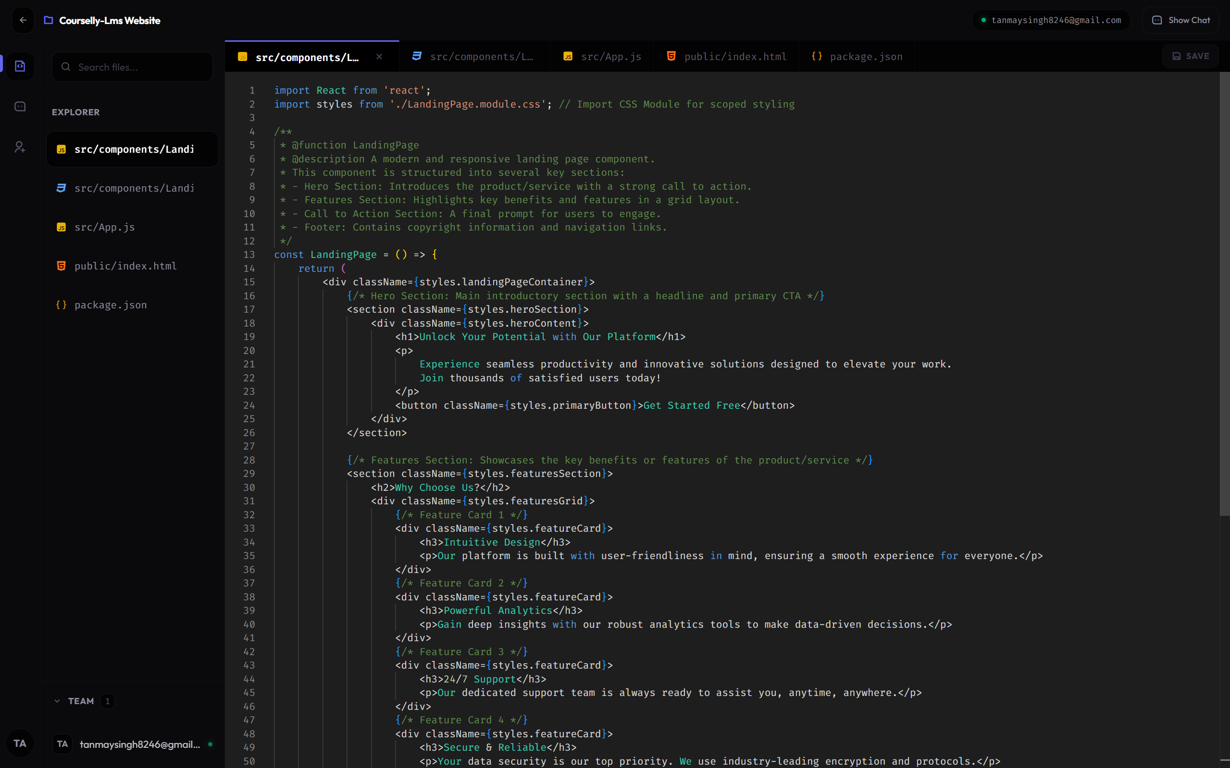Click 'Intuitive Design' h3 text in code
The width and height of the screenshot is (1230, 768).
pyautogui.click(x=492, y=542)
